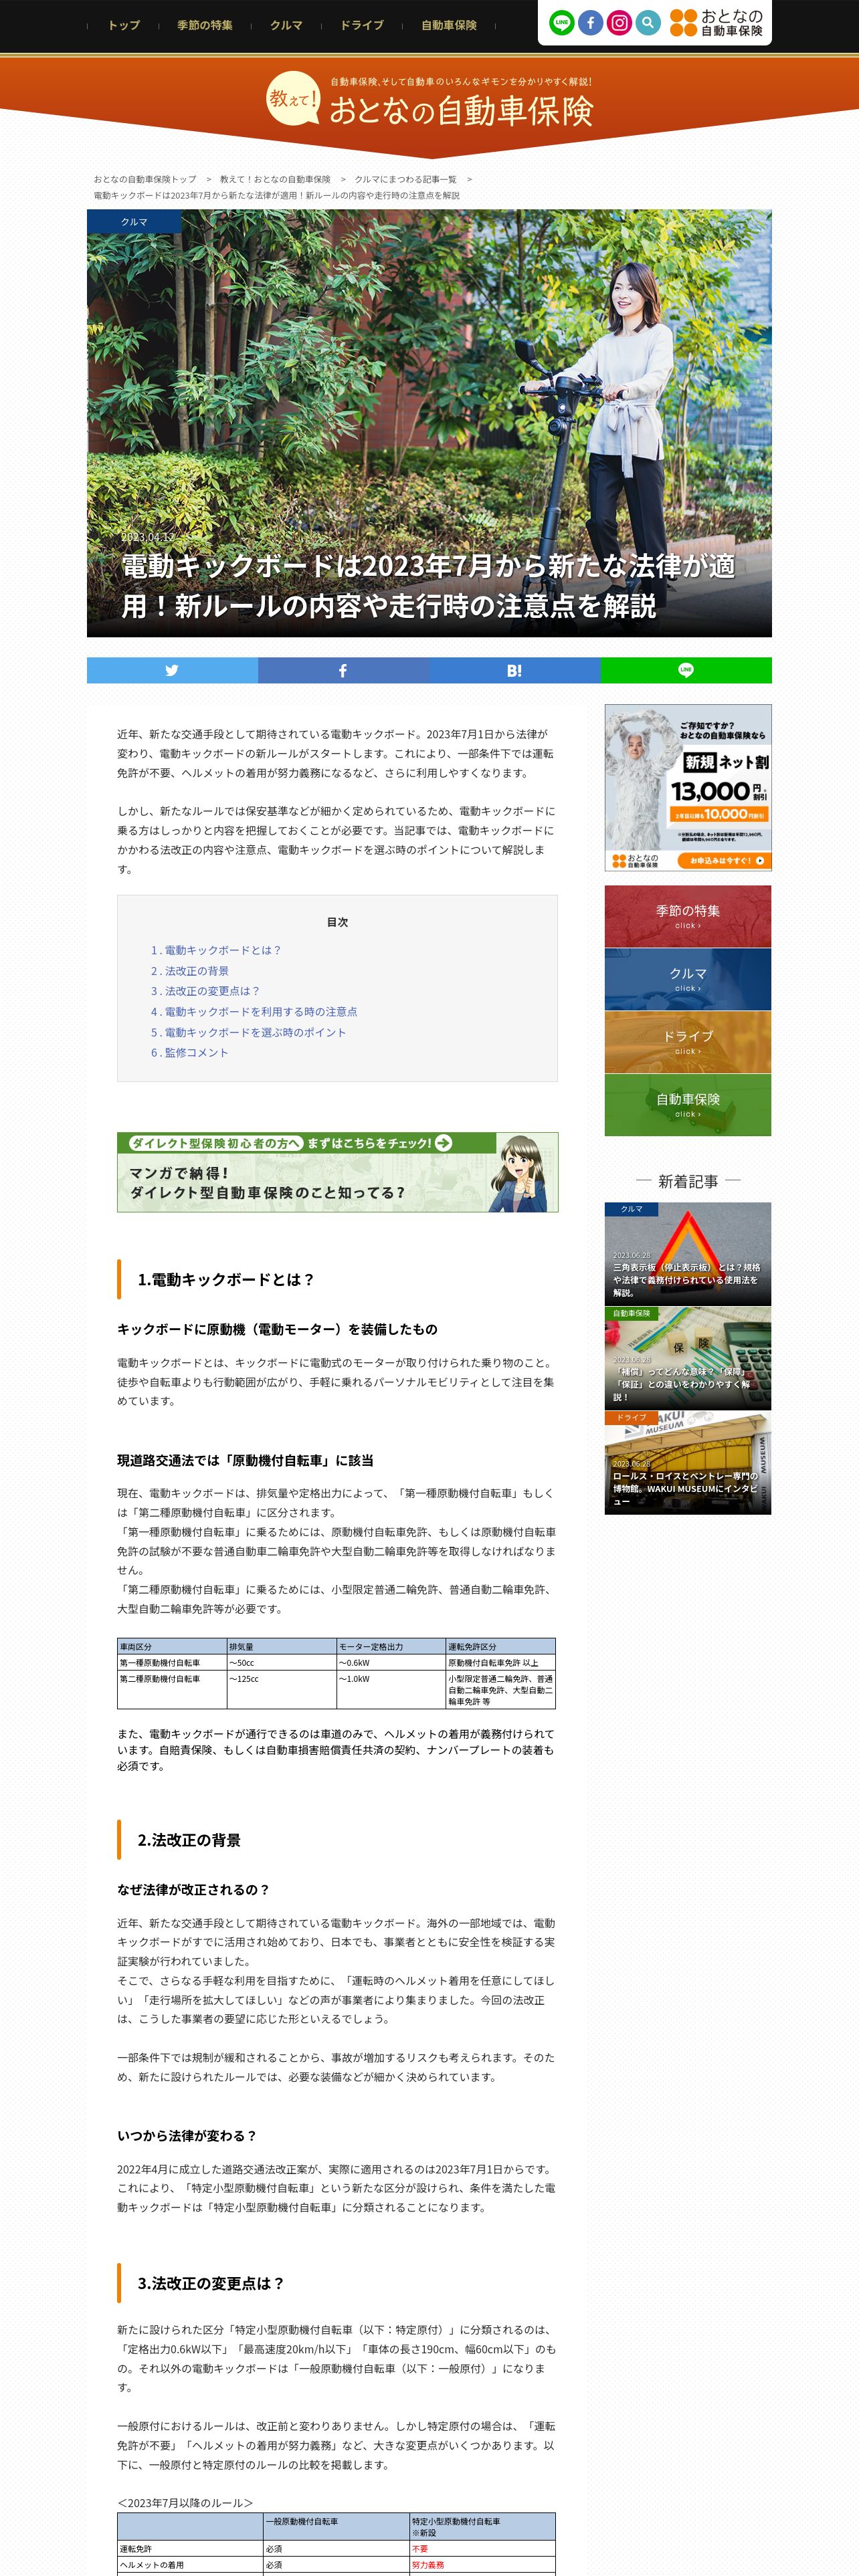Image resolution: width=859 pixels, height=2576 pixels.
Task: Click モーター定格出力 table header
Action: (391, 1646)
